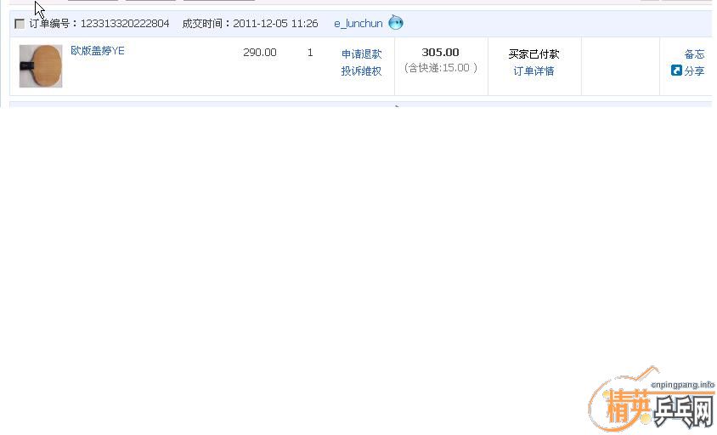Visit seller e_lunchun's profile link
This screenshot has height=435, width=717.
coord(358,24)
